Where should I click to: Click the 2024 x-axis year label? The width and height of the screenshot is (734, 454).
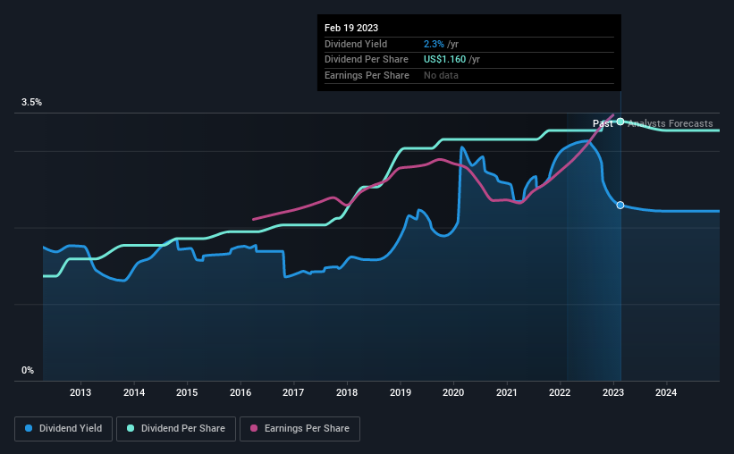tap(666, 392)
